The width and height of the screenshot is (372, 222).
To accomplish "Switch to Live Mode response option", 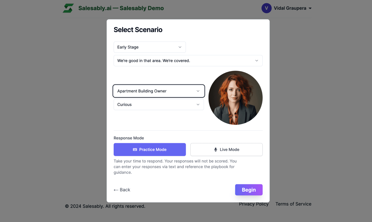I will point(226,150).
